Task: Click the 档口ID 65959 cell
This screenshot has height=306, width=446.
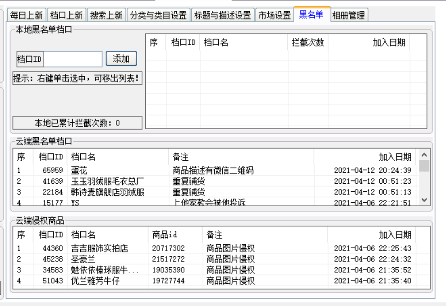Action: click(x=53, y=170)
